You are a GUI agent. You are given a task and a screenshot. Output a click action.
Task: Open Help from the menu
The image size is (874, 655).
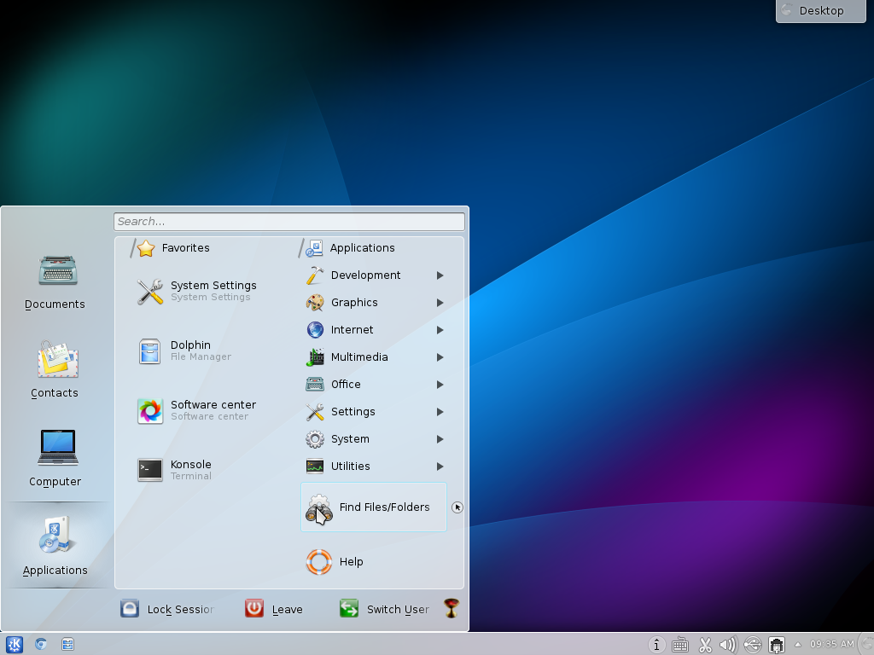point(350,562)
